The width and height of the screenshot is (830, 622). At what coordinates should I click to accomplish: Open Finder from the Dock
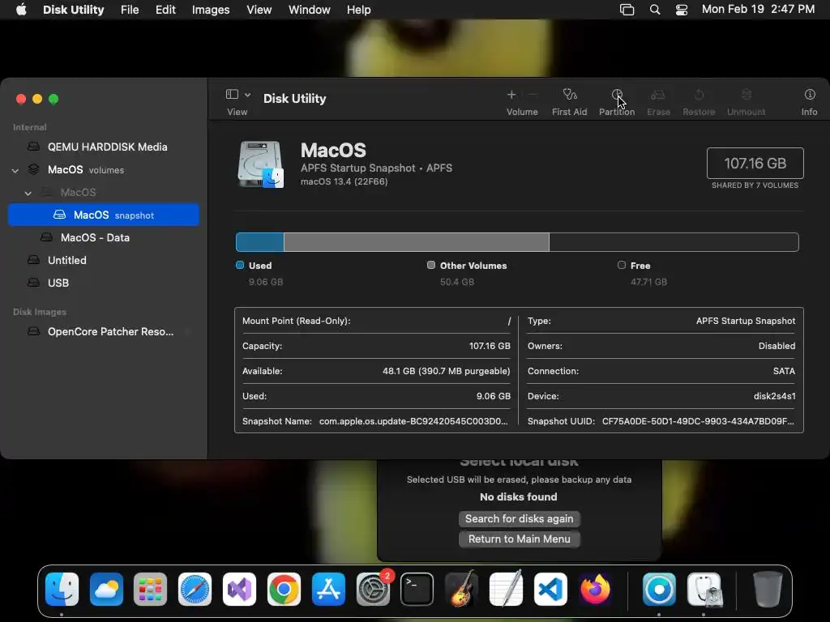tap(62, 590)
